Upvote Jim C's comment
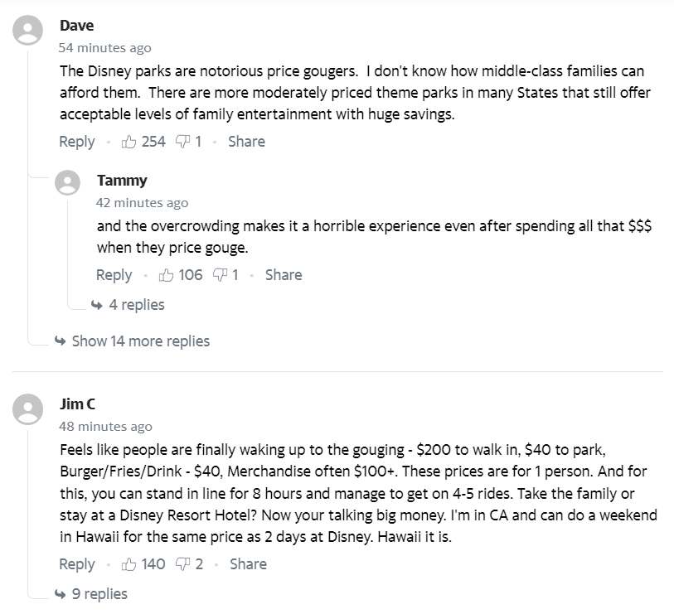This screenshot has height=614, width=674. (128, 564)
